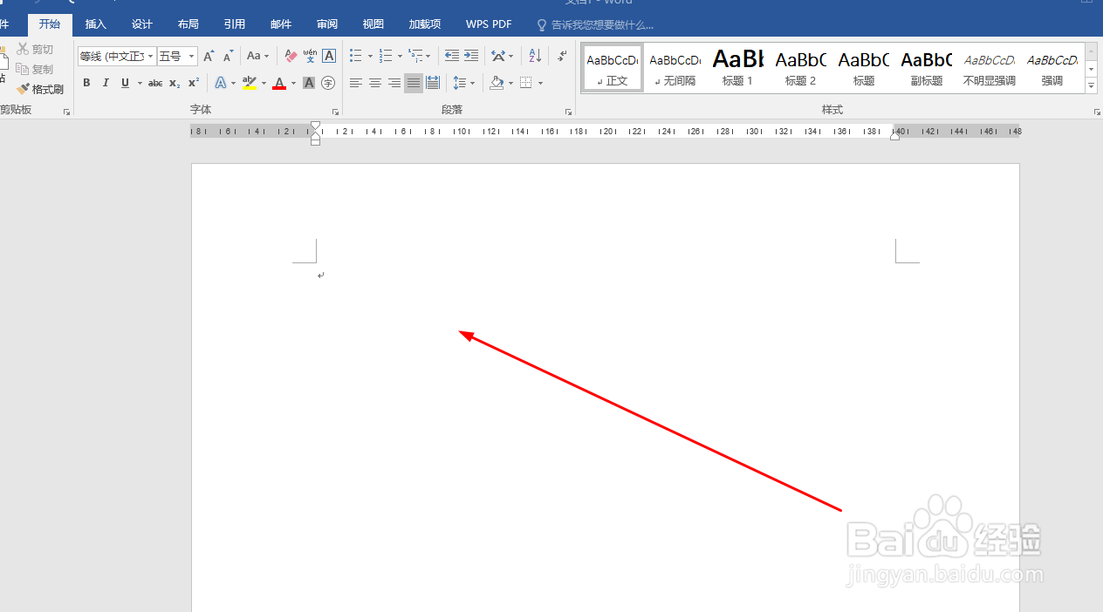The image size is (1103, 612).
Task: Click the Shading paint bucket icon
Action: point(497,83)
